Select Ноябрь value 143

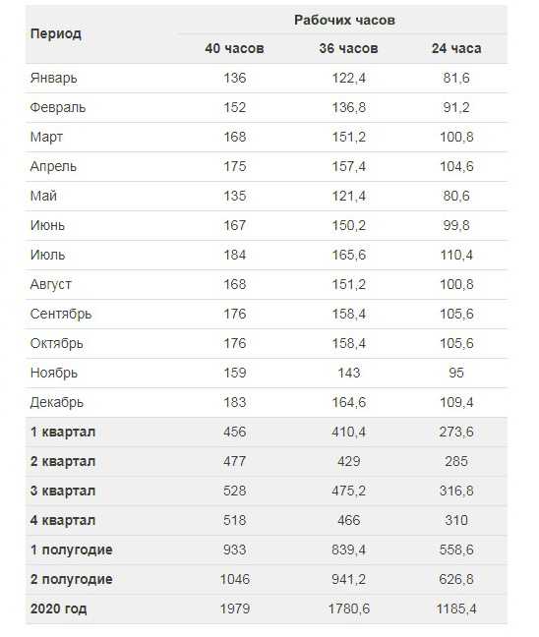point(349,373)
